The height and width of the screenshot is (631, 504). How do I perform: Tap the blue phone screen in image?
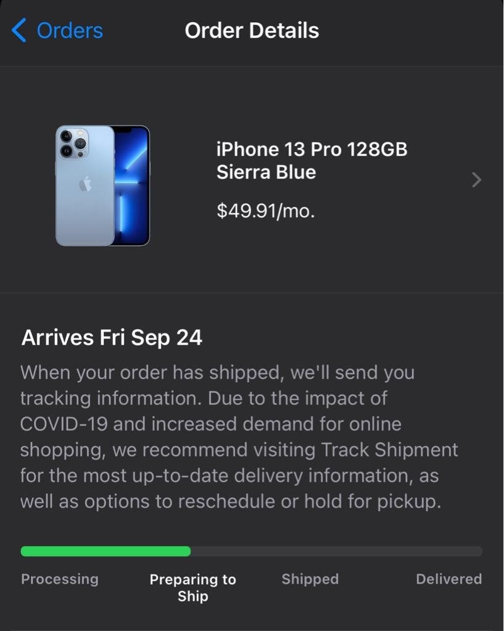[x=131, y=185]
